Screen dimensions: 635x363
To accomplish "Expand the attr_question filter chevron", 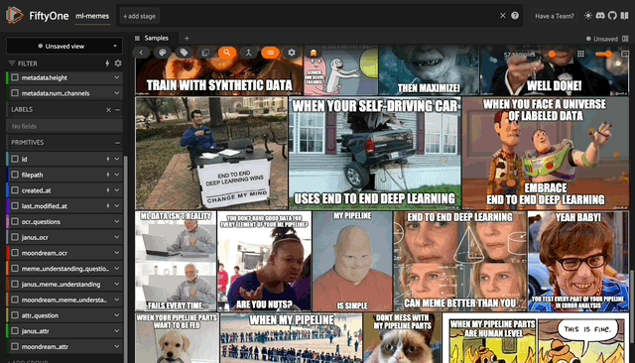I will 117,315.
